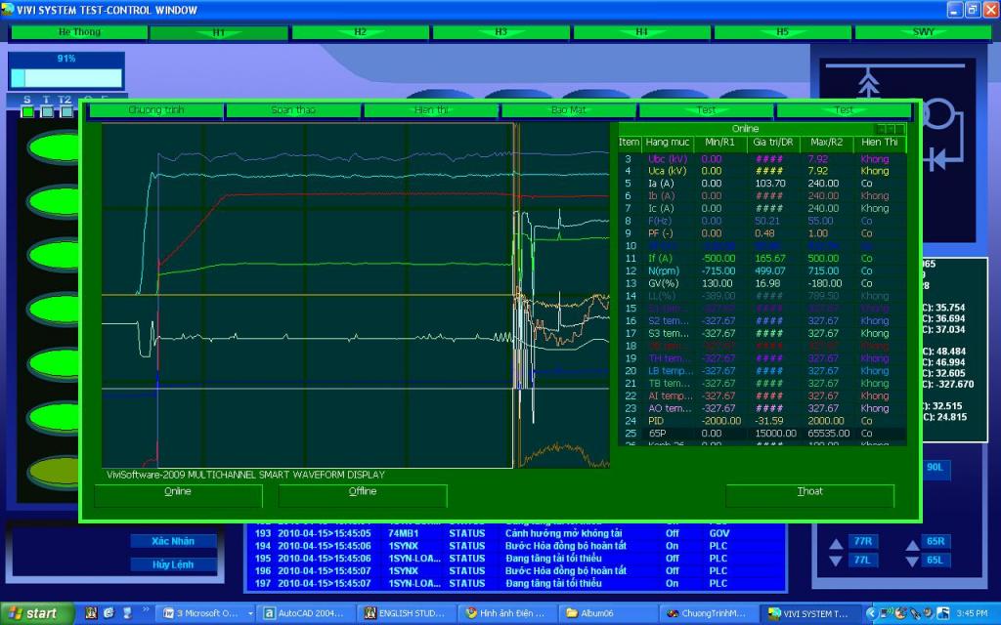This screenshot has height=625, width=1001.
Task: Click the up arrow beside 77R
Action: coord(836,544)
